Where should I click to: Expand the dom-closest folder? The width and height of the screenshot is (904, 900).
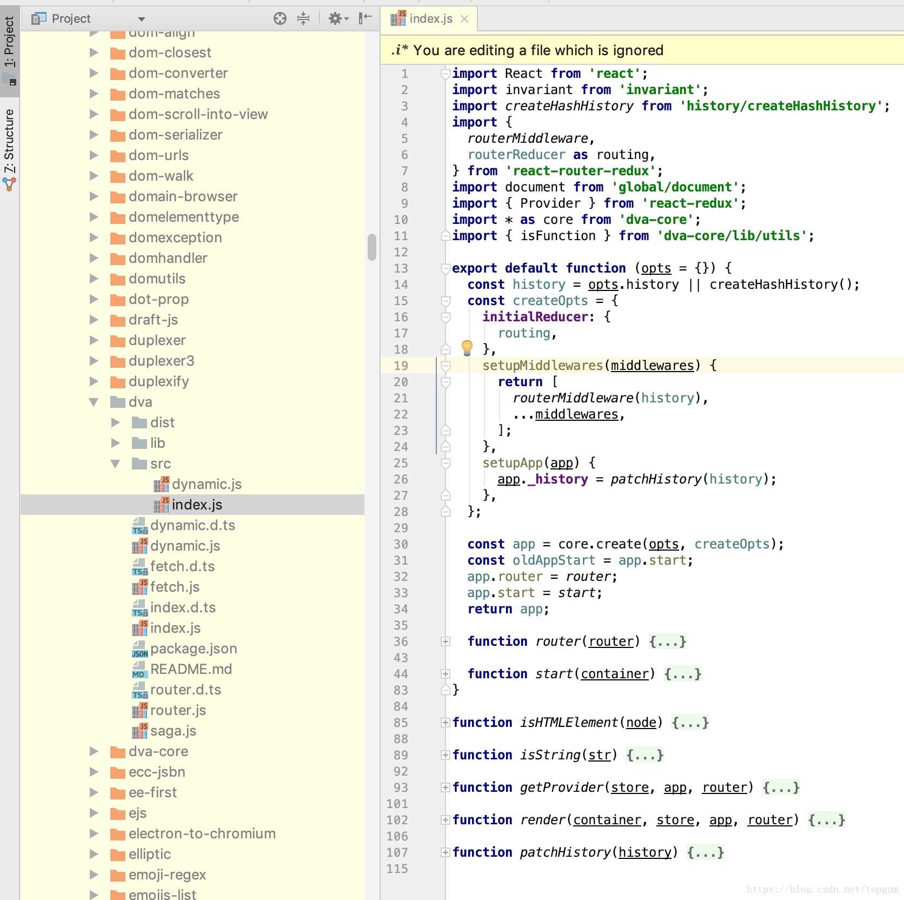click(x=94, y=52)
